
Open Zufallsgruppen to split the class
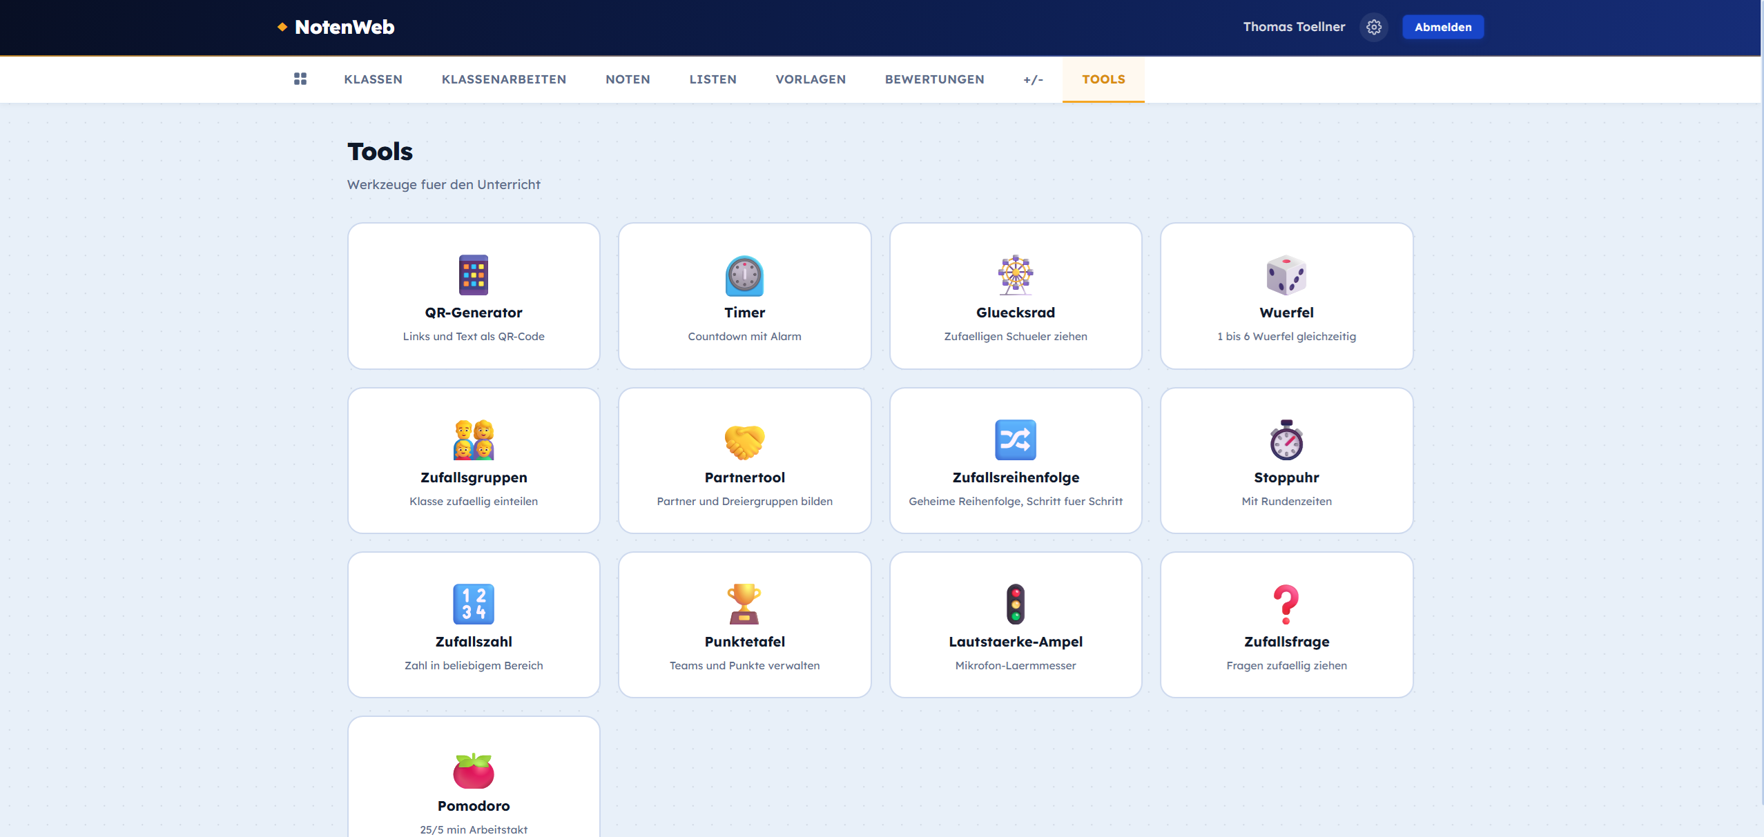click(474, 460)
